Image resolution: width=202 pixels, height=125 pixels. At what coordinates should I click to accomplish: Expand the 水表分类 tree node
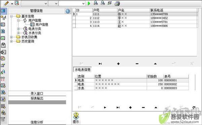coord(18,33)
